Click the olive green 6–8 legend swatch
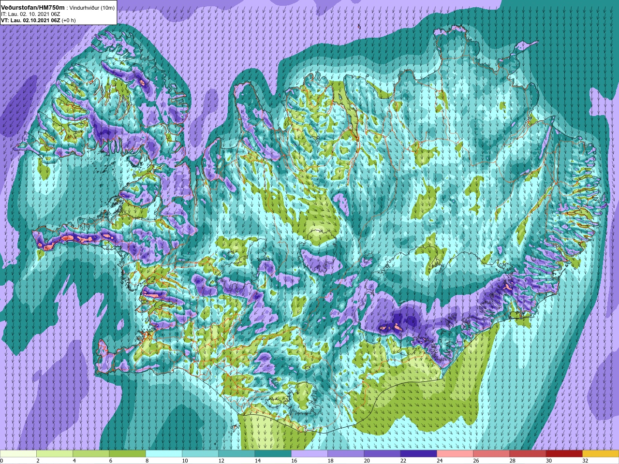Viewport: 619px width, 464px height. point(128,454)
